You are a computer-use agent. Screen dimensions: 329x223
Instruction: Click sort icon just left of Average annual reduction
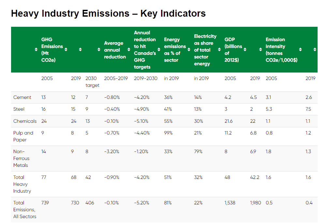click(x=99, y=50)
